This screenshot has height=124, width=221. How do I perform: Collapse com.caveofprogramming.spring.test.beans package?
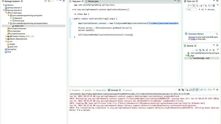(x=9, y=23)
